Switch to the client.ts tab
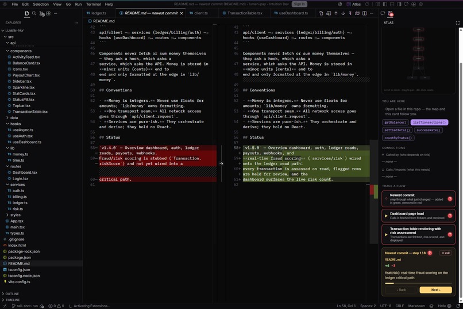 201,13
